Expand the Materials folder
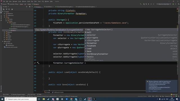Image resolution: width=180 pixels, height=101 pixels. (x=4, y=32)
